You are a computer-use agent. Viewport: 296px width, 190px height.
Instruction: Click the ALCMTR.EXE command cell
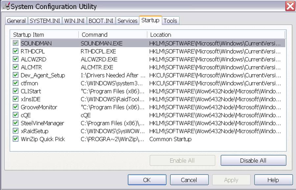pyautogui.click(x=97, y=67)
